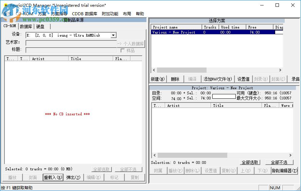Open the CDDB 数据库 menu
301x191 pixels.
click(85, 14)
